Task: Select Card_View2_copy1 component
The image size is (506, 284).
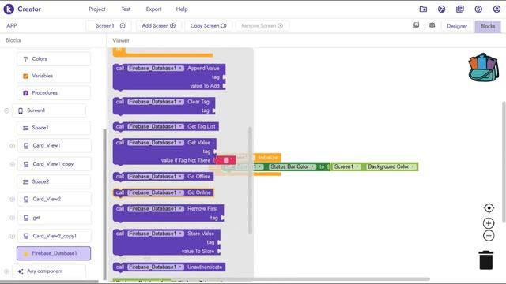Action: [x=54, y=236]
